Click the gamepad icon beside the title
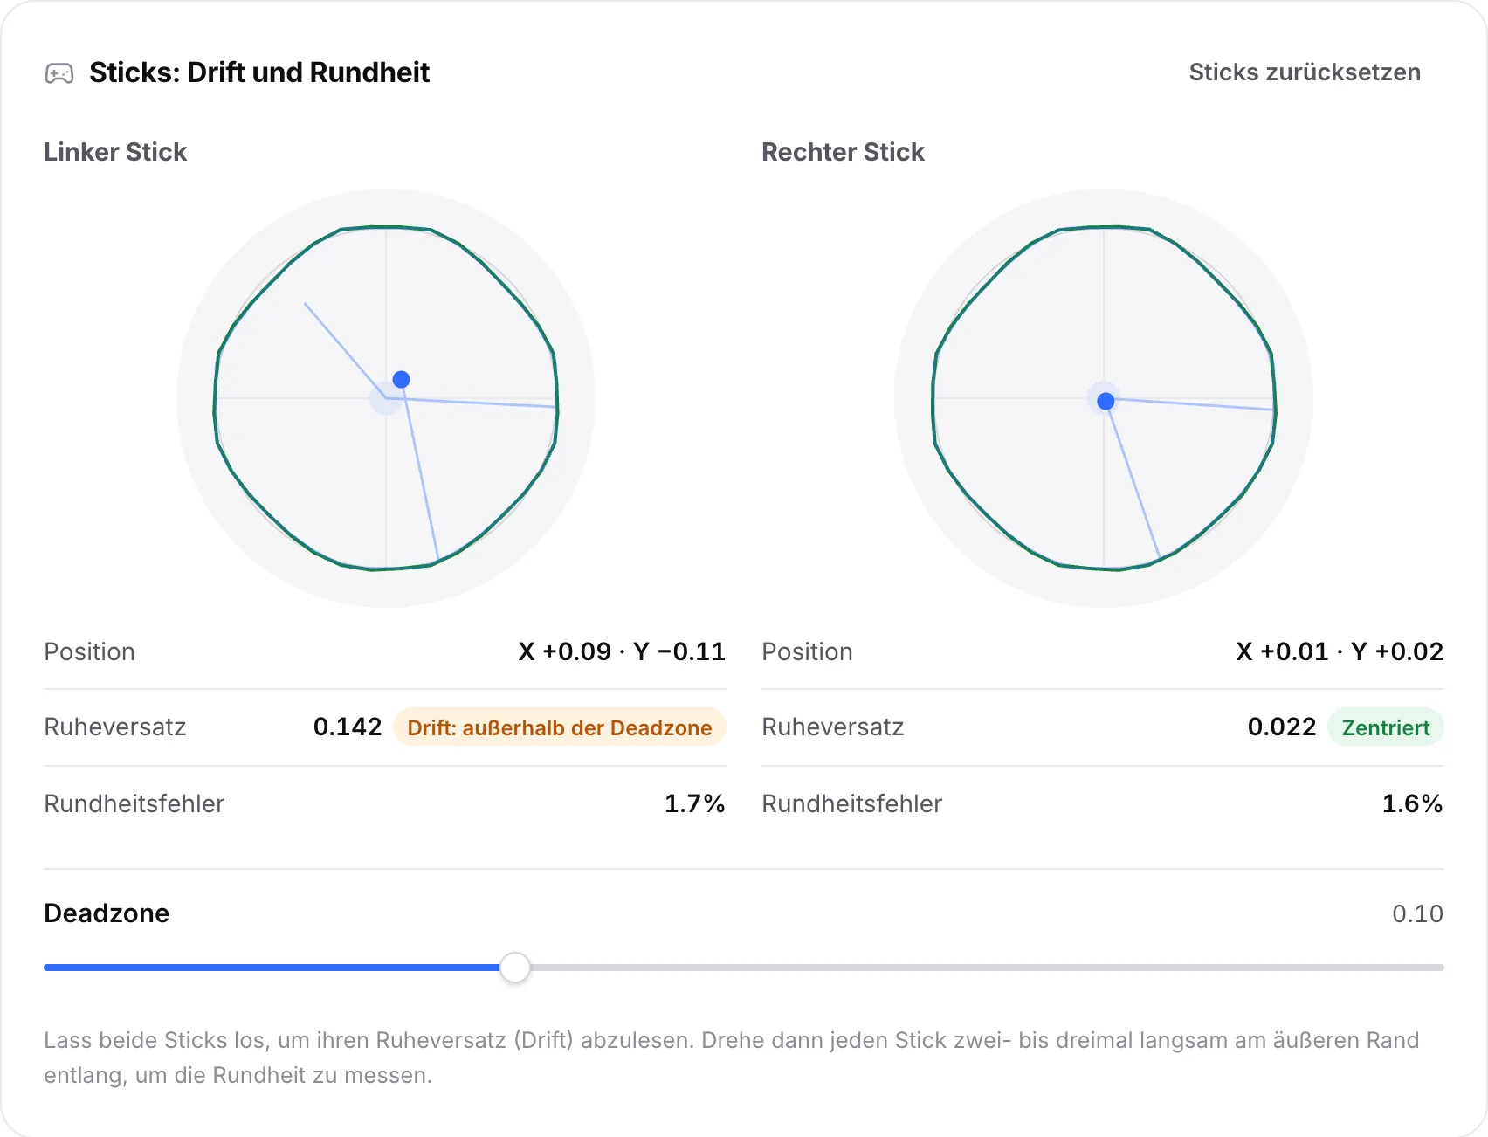This screenshot has width=1488, height=1137. 59,73
